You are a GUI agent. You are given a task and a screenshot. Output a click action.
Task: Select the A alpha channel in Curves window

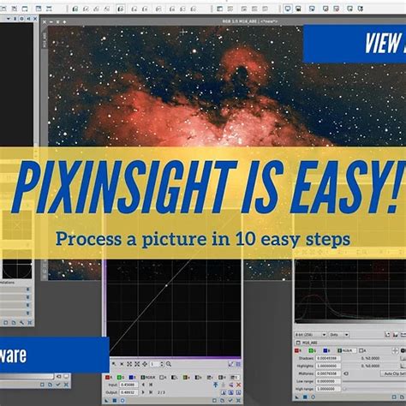point(163,377)
